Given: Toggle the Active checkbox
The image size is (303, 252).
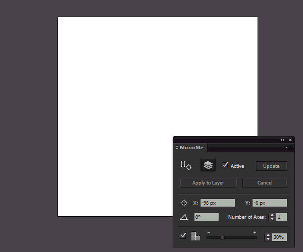Looking at the screenshot, I should pyautogui.click(x=225, y=165).
